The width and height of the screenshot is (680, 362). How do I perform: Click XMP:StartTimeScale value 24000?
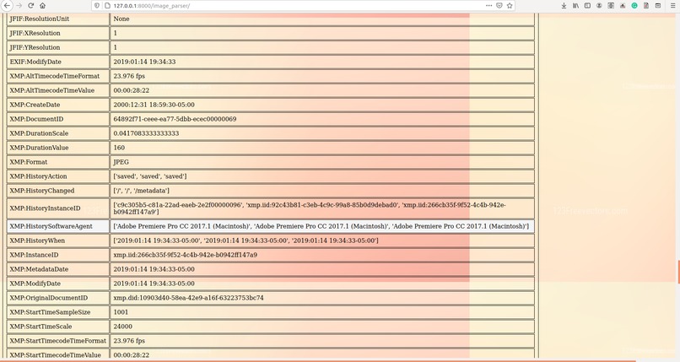pyautogui.click(x=122, y=326)
